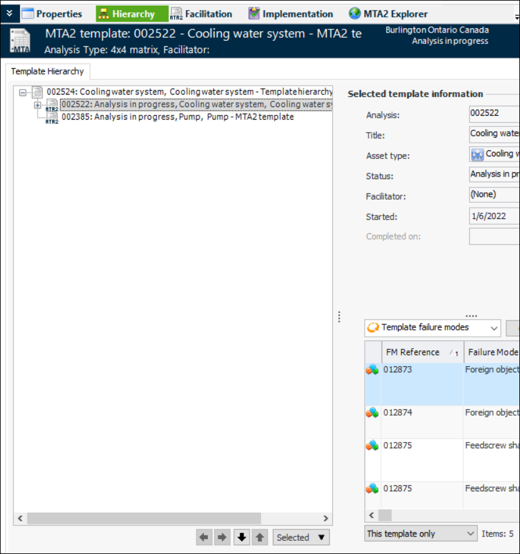Open the Properties tab
This screenshot has height=554, width=520.
52,14
